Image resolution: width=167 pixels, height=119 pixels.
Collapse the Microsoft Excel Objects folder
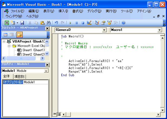click(x=9, y=46)
